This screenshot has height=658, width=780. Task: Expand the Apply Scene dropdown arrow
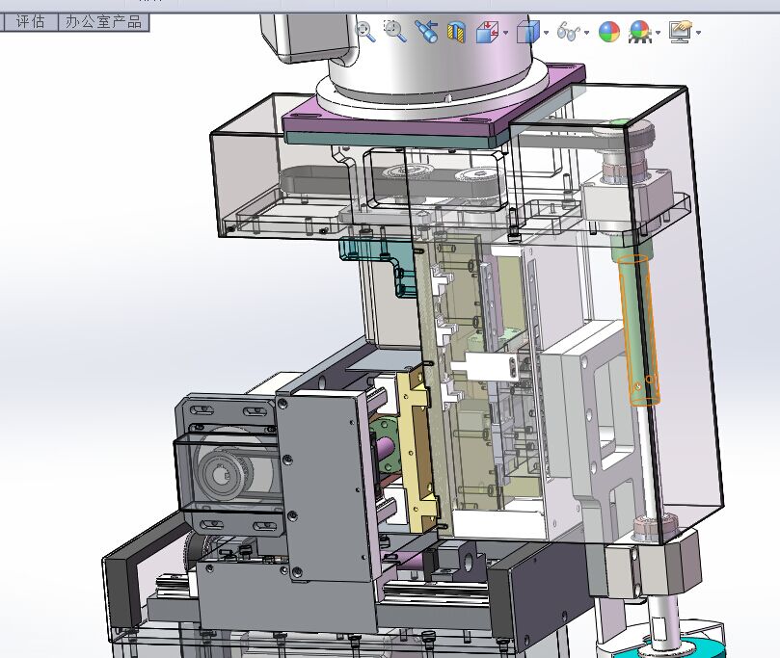click(x=659, y=33)
